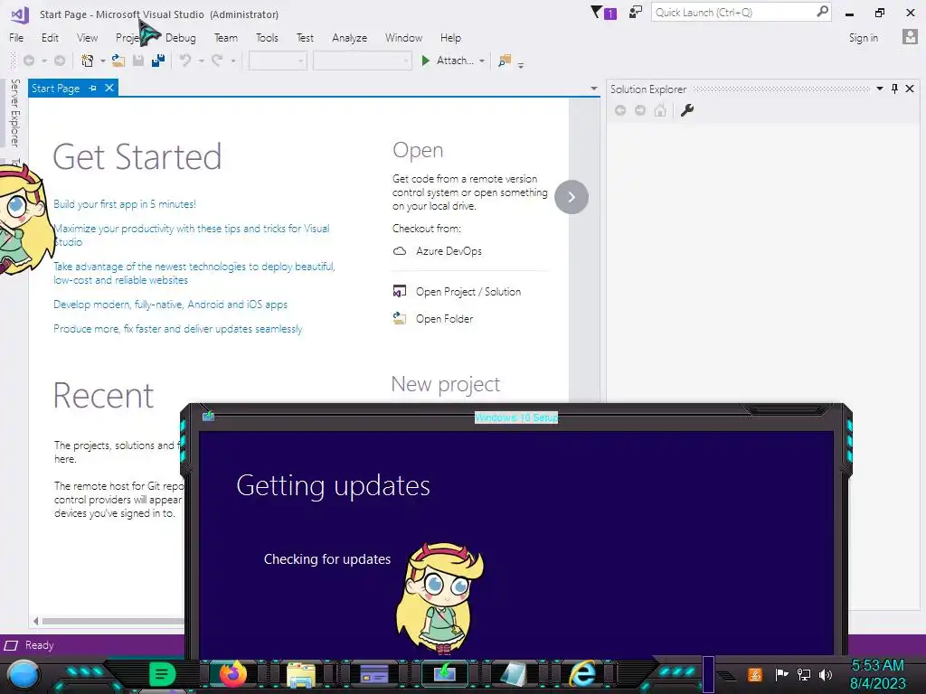Click the Open File toolbar icon
The image size is (926, 694).
click(x=118, y=61)
